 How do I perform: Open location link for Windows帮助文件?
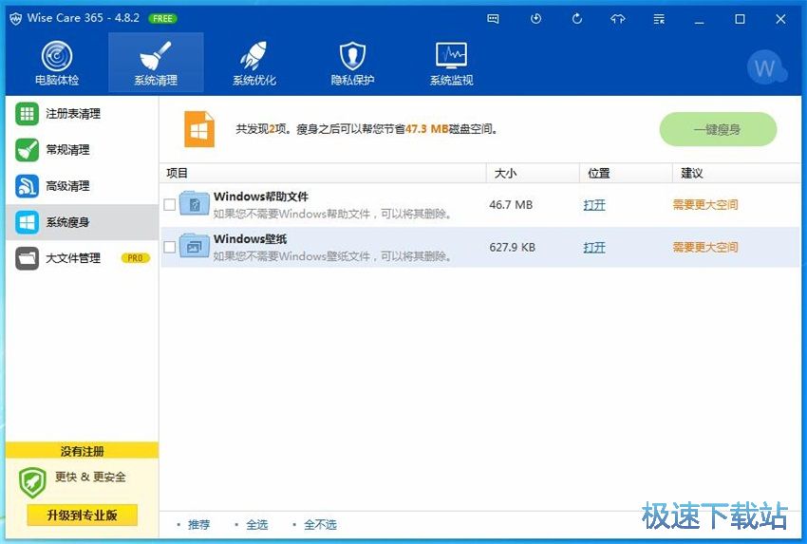pyautogui.click(x=594, y=205)
